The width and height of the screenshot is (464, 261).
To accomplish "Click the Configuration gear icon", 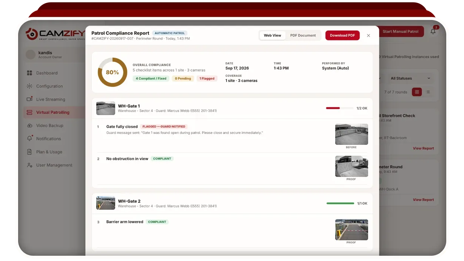I will 29,86.
